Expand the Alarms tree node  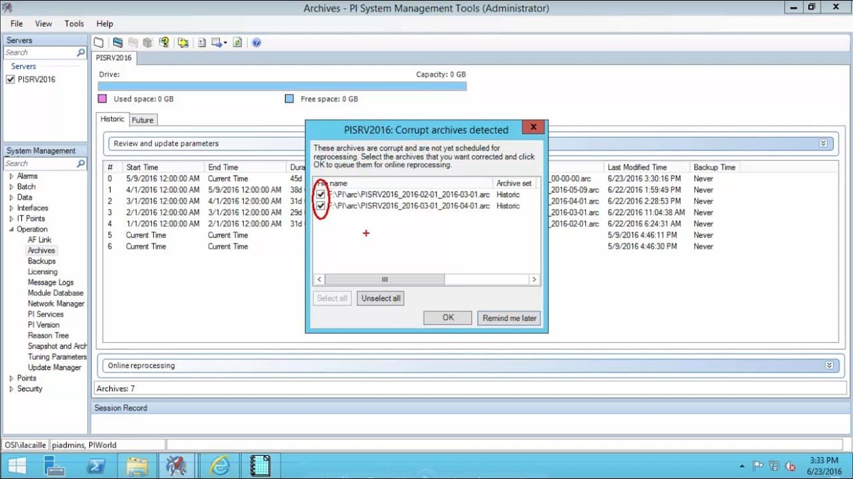click(x=11, y=176)
